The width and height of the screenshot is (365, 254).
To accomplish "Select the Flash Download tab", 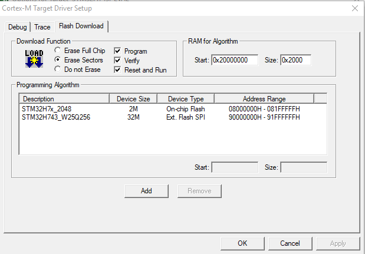I will (x=81, y=26).
